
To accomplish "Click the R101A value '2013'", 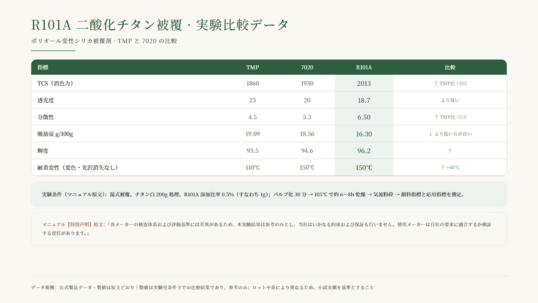I will (364, 83).
